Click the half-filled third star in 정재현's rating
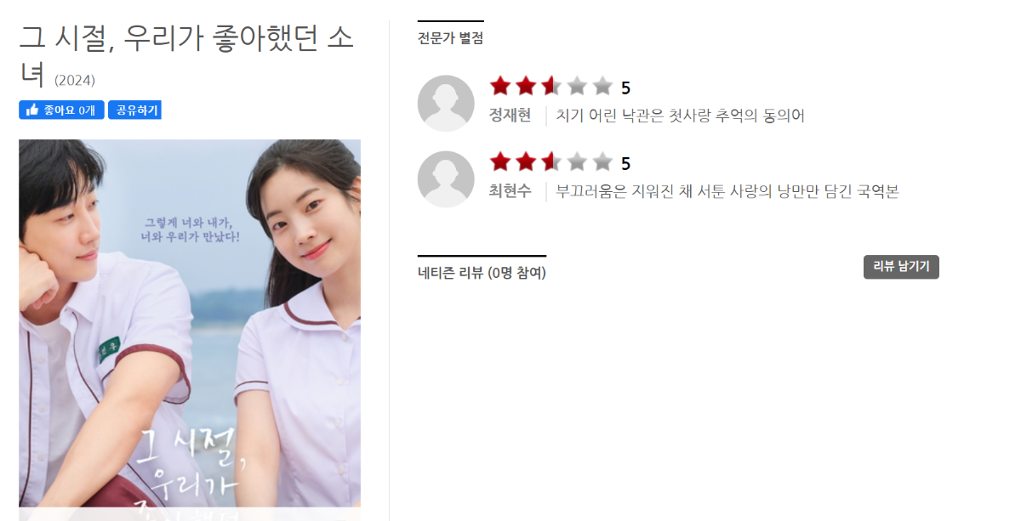The image size is (1021, 521). pyautogui.click(x=551, y=86)
